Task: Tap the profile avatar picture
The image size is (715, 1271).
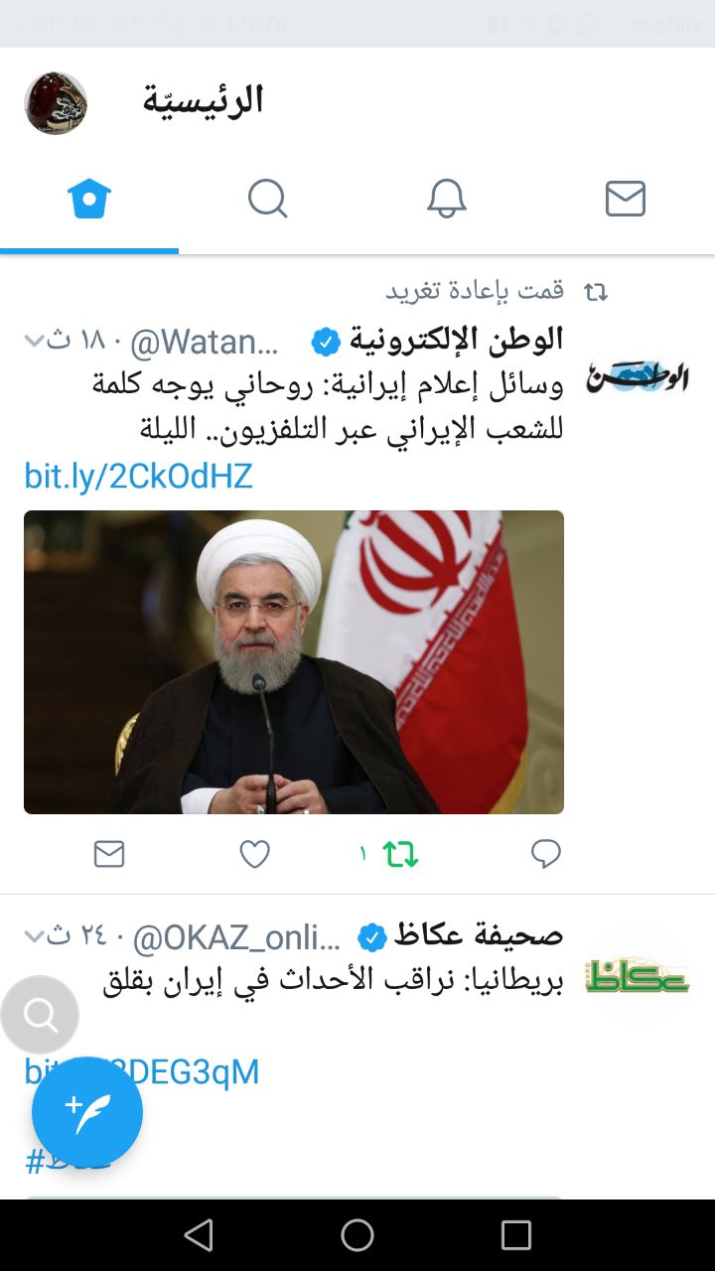Action: [x=56, y=102]
